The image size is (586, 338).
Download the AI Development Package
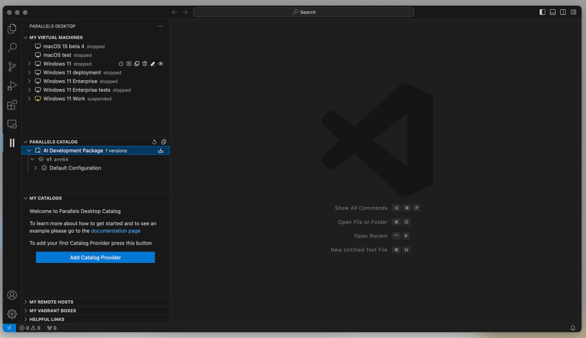tap(161, 151)
